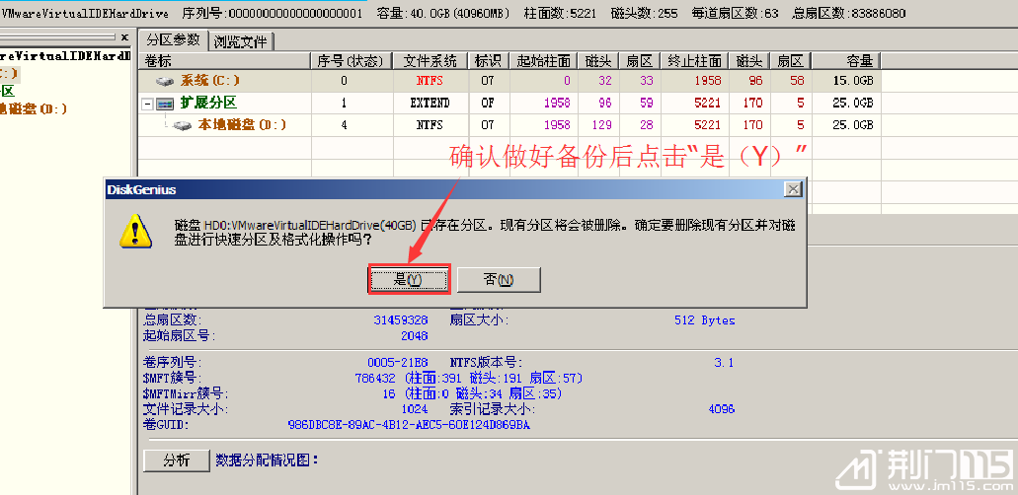Click the 标识 column header
This screenshot has width=1018, height=495.
pyautogui.click(x=488, y=61)
